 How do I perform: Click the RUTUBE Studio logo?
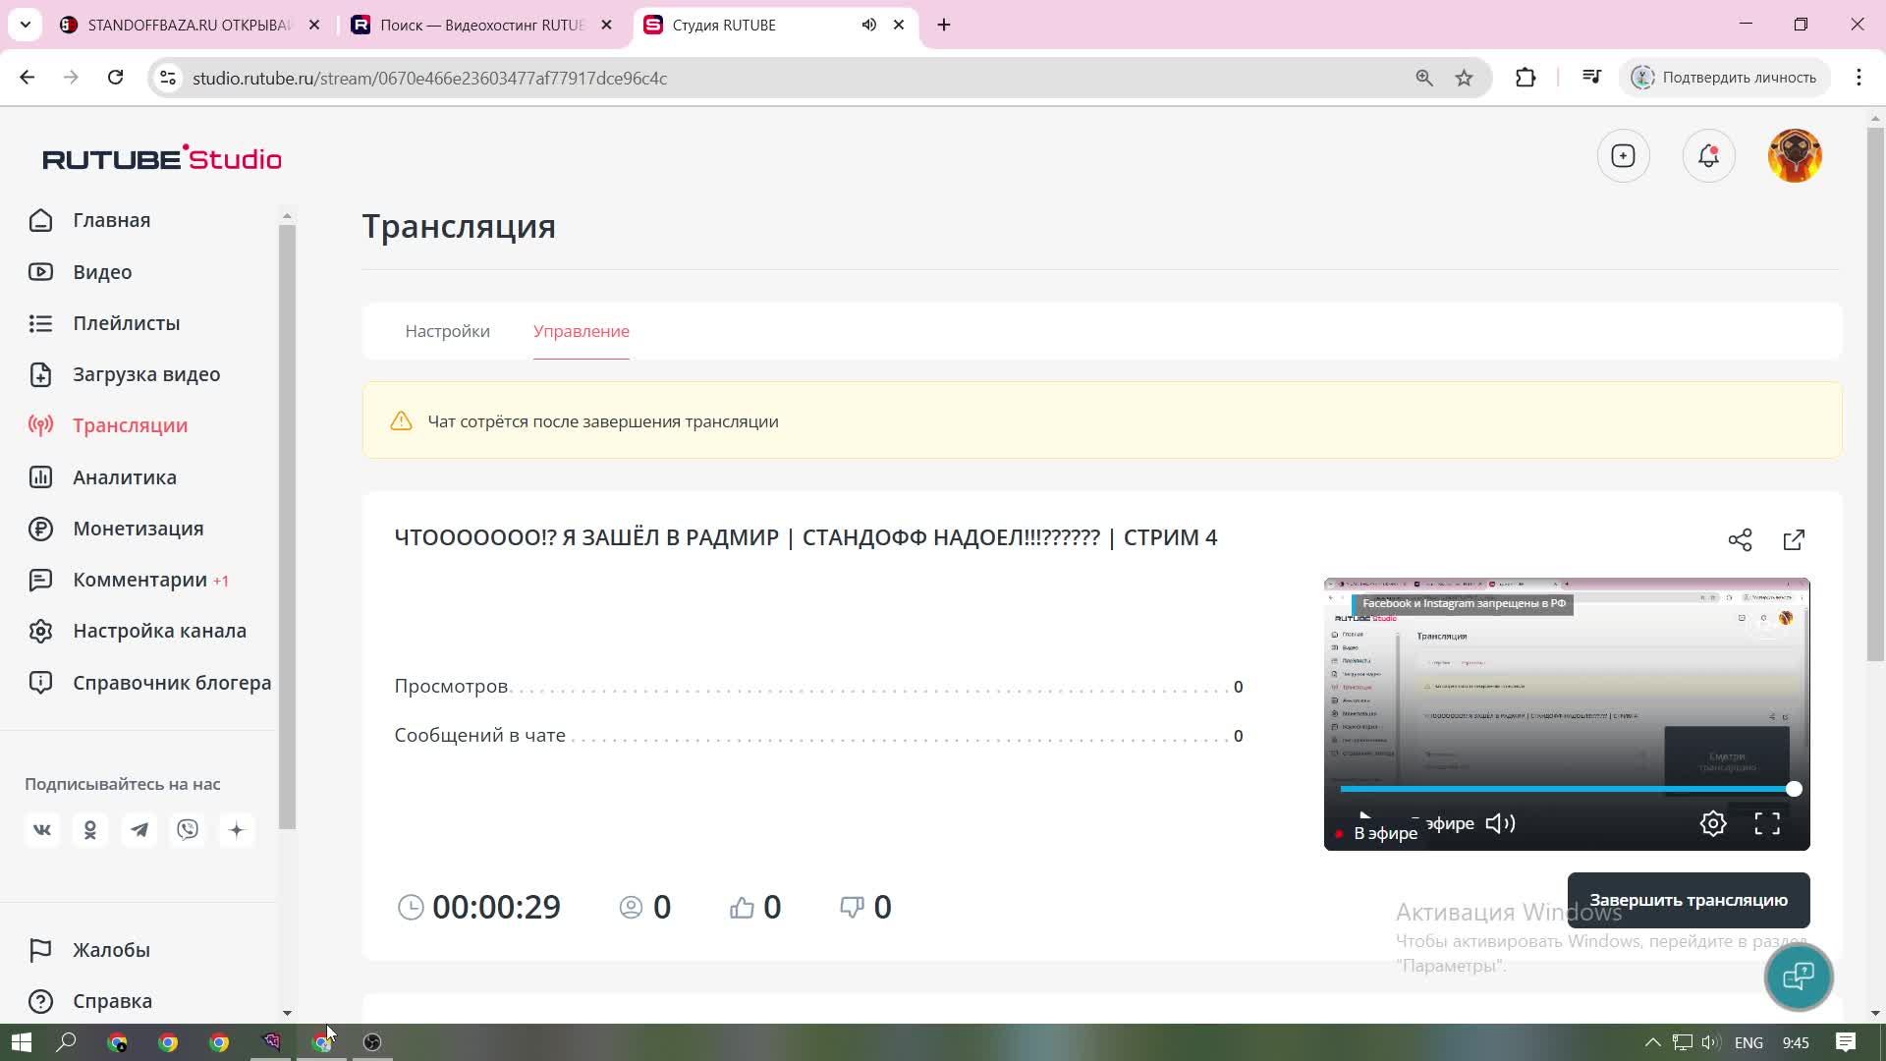(162, 158)
